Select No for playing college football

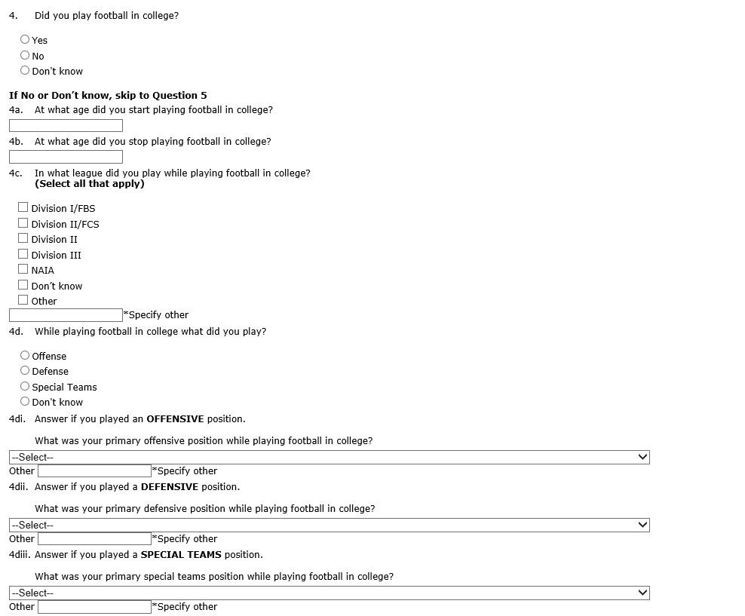(x=25, y=56)
